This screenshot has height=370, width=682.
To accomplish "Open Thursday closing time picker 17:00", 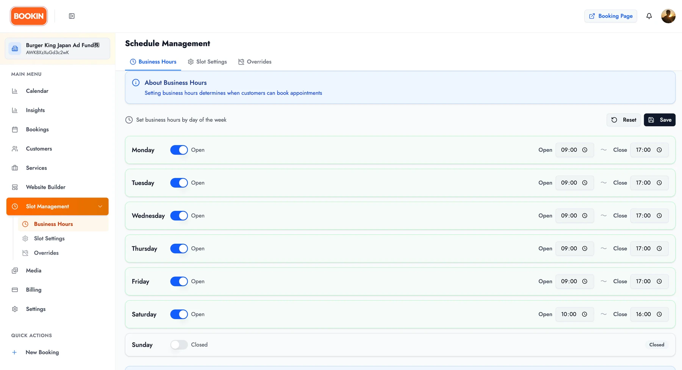I will [649, 248].
